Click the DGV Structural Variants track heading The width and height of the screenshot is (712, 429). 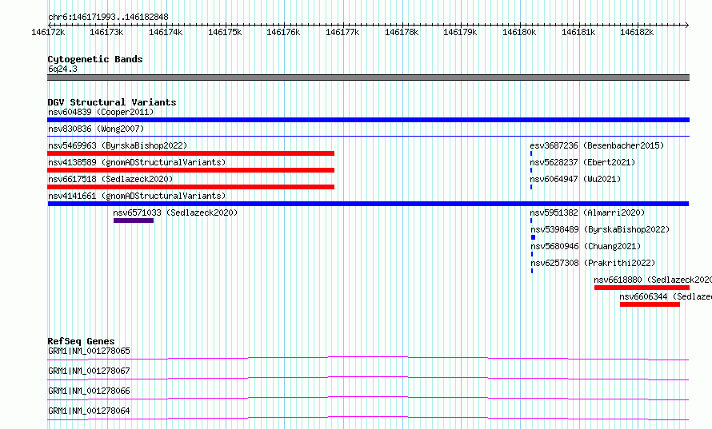point(112,102)
